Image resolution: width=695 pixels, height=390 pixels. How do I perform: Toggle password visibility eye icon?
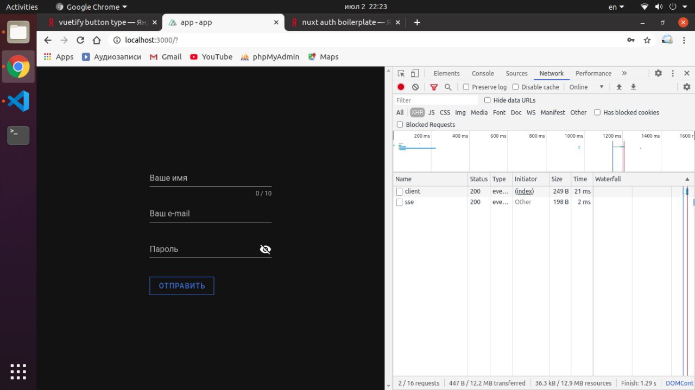265,249
